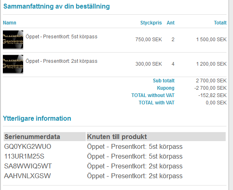Screen dimensions: 233x190
Task: Click the Namn column header
Action: pyautogui.click(x=9, y=23)
